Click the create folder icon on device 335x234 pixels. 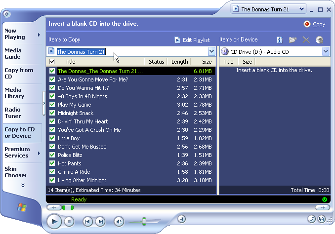[293, 39]
